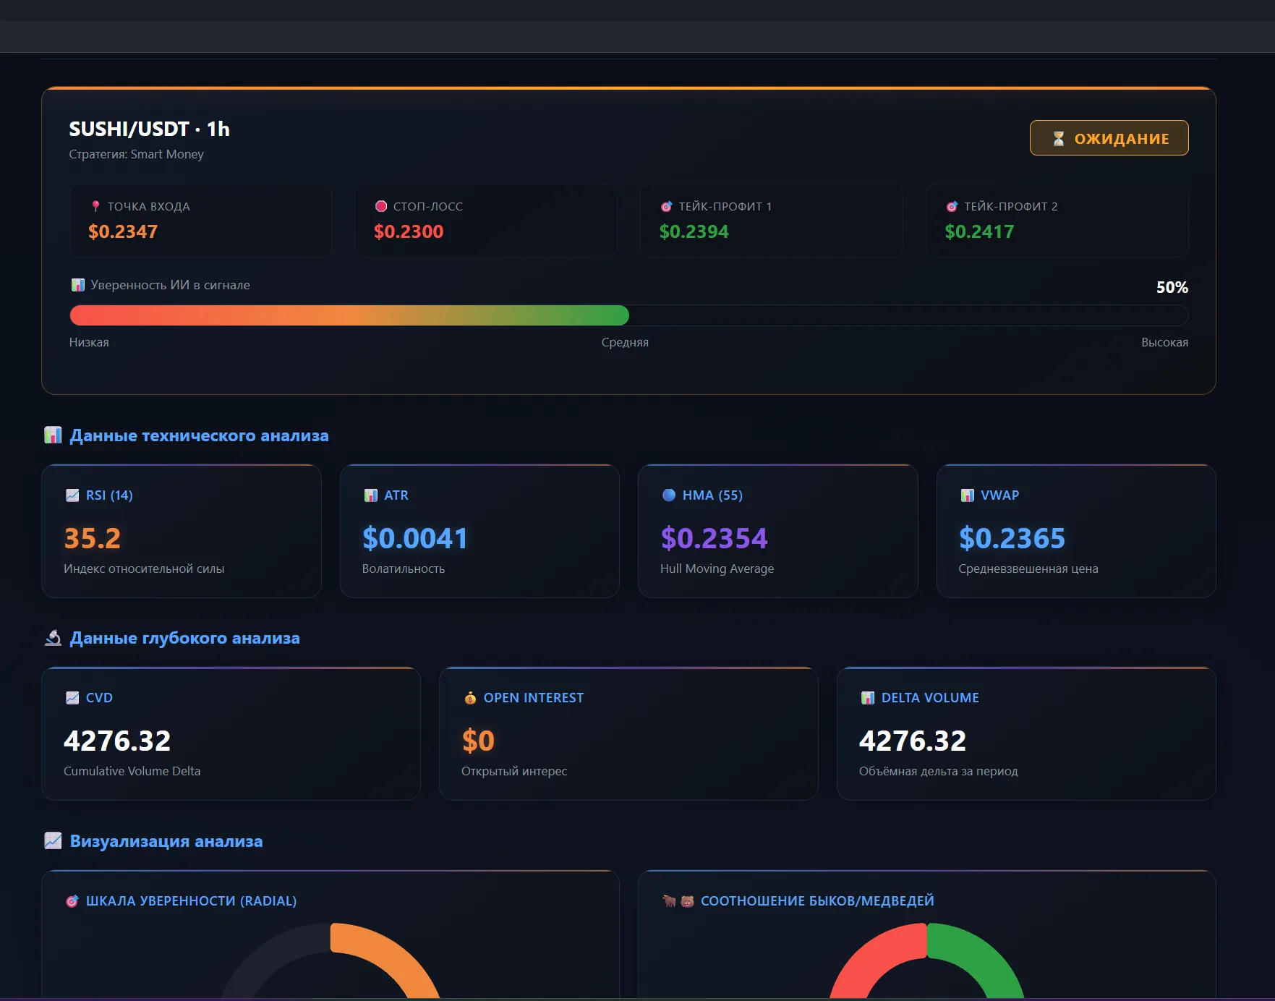1275x1001 pixels.
Task: Click the chart icon beside RSI (14)
Action: [72, 495]
